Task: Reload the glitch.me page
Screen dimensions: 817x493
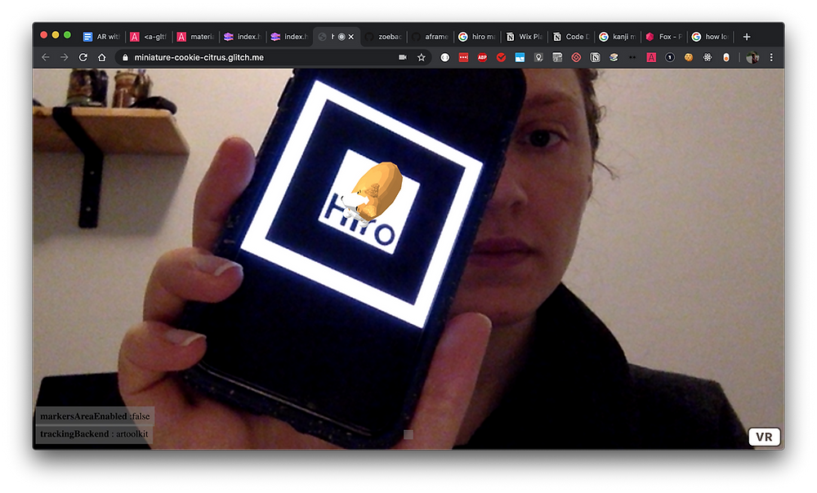Action: click(83, 57)
